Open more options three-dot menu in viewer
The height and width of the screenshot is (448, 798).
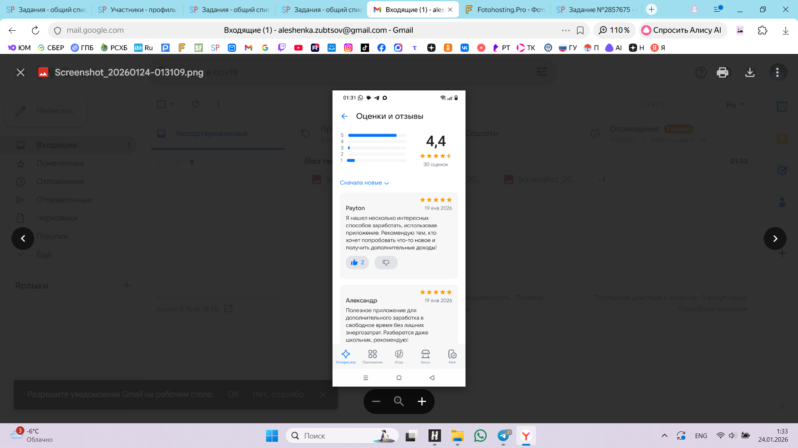point(777,73)
